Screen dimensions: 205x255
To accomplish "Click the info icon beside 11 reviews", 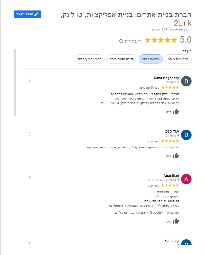I will pyautogui.click(x=121, y=41).
